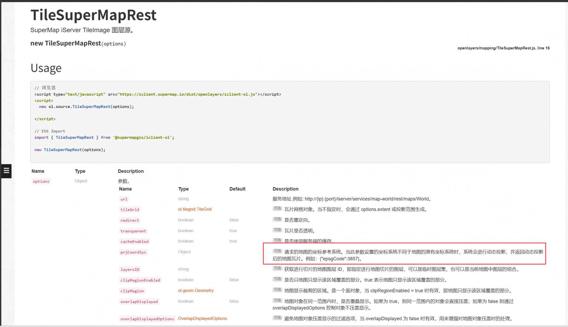Open the OverlapDisplayedOptions type link
Screen dimensions: 568x327
coord(202,319)
